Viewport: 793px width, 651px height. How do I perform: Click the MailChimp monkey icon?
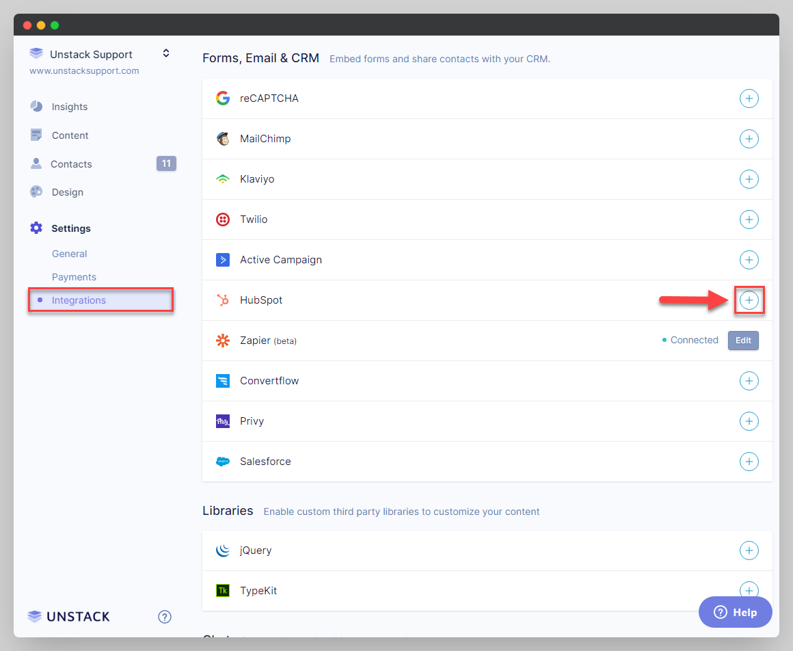tap(222, 138)
